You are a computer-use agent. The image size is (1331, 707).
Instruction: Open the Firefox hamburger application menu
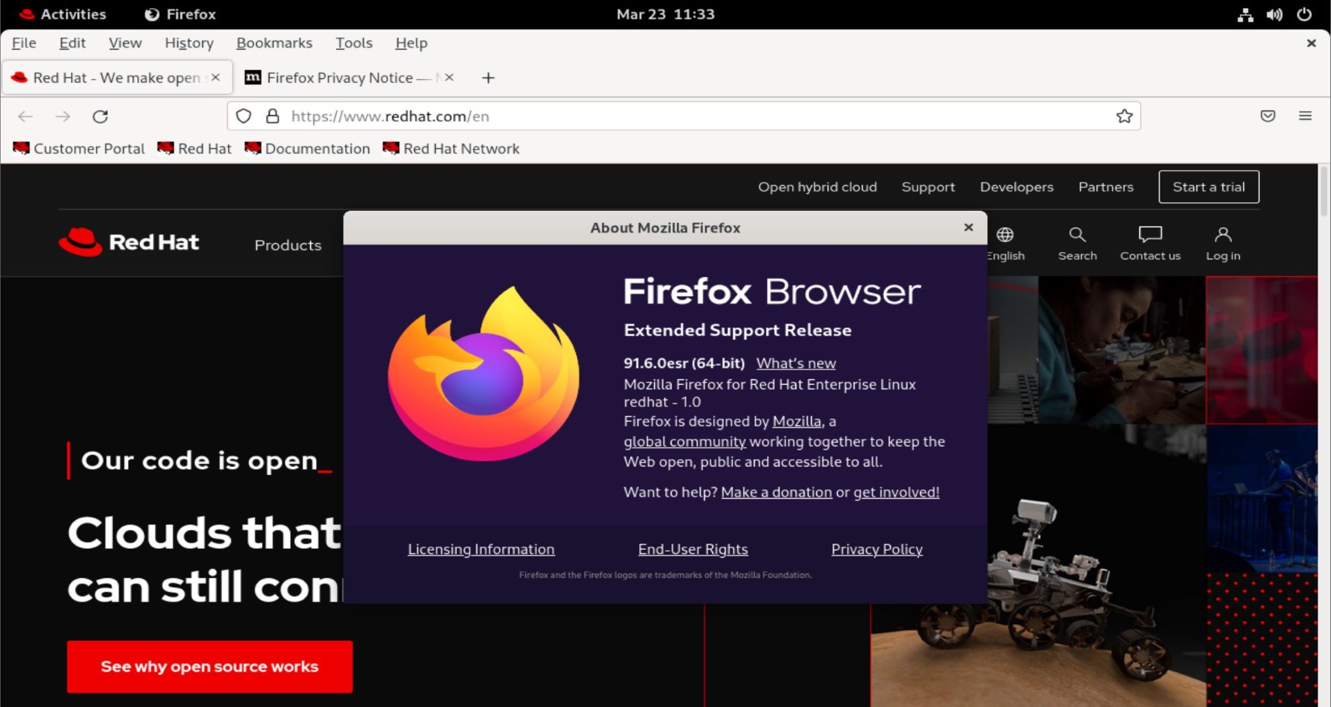pos(1305,116)
